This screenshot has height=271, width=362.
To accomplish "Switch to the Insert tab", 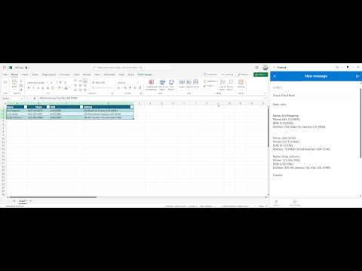I will coord(25,75).
